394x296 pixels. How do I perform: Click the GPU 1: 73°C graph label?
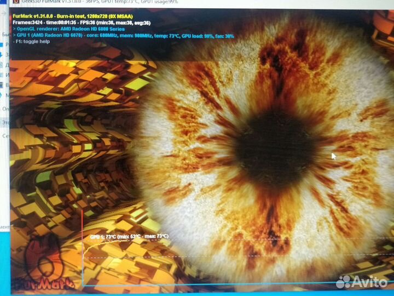pyautogui.click(x=129, y=237)
